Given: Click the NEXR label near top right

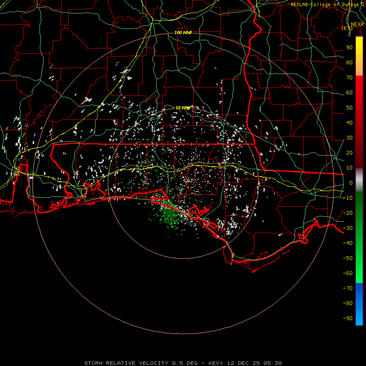Looking at the screenshot, I should tap(357, 24).
